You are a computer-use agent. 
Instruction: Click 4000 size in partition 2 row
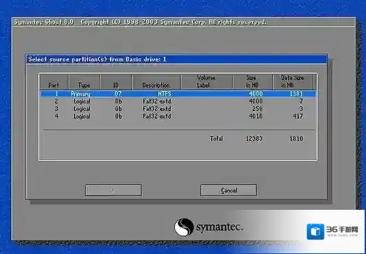pyautogui.click(x=256, y=101)
